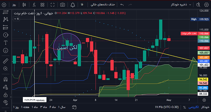Image resolution: width=211 pixels, height=112 pixels.
Task: Open the go to date calendar icon
Action: 74,107
